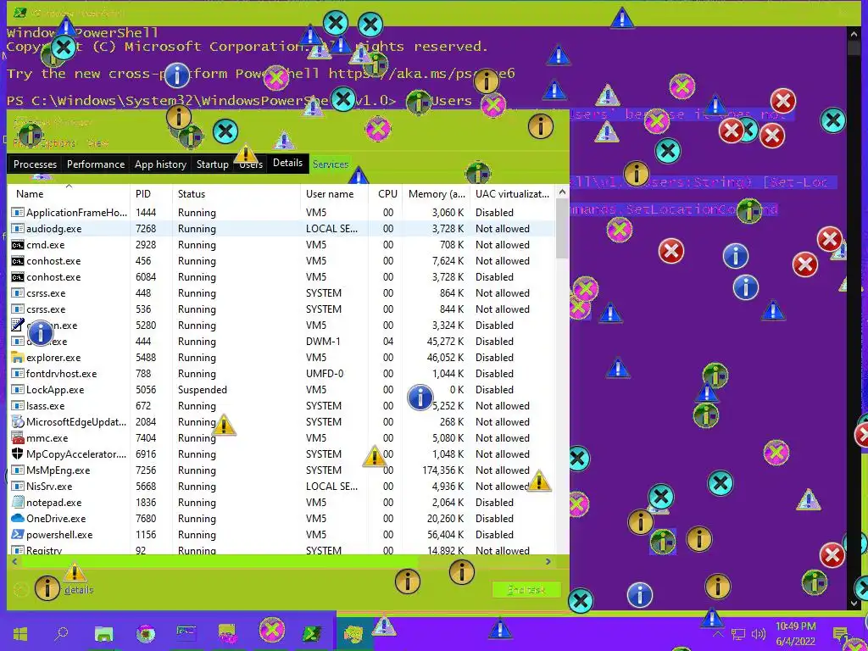868x651 pixels.
Task: Sort by the PID column header
Action: [x=151, y=194]
